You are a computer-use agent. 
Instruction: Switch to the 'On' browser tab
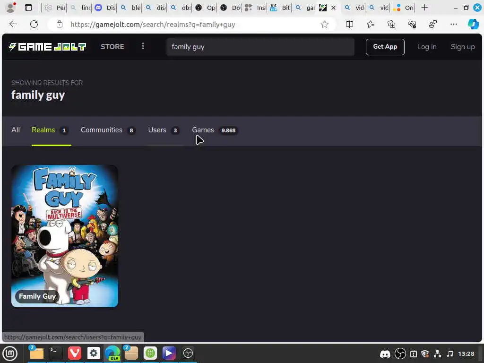click(x=403, y=8)
